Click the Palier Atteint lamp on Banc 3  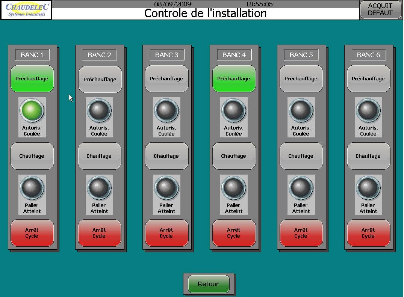pyautogui.click(x=166, y=188)
